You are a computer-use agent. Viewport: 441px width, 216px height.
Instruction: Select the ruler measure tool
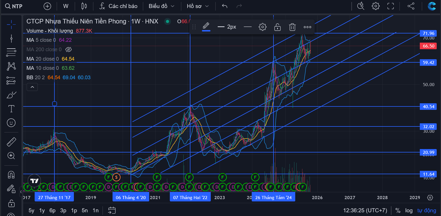click(11, 142)
